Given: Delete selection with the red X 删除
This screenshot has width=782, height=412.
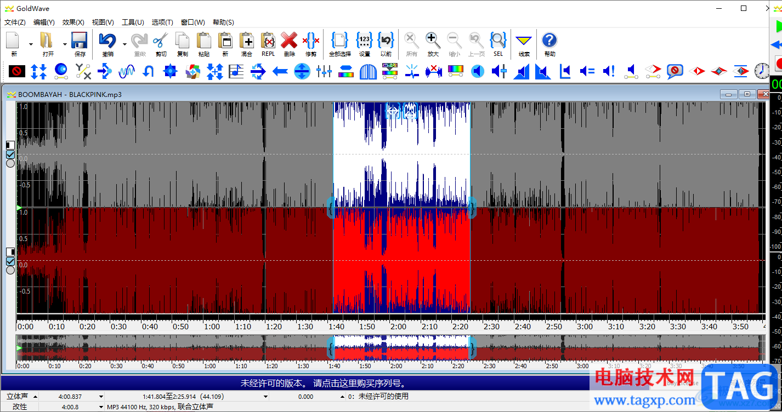Looking at the screenshot, I should [289, 44].
